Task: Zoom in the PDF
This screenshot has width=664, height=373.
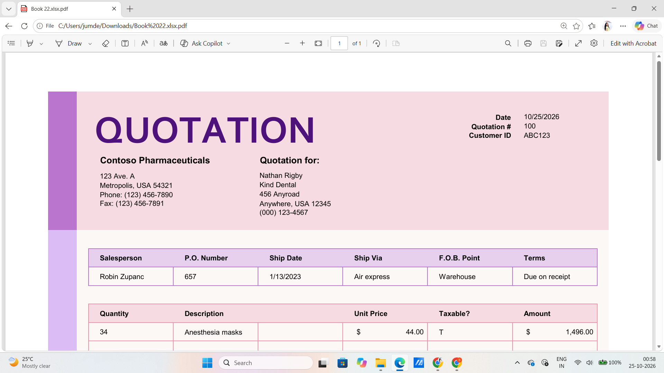Action: point(302,43)
